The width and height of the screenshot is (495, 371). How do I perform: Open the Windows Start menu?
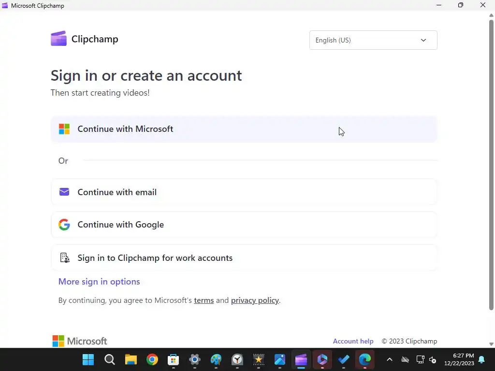coord(88,359)
